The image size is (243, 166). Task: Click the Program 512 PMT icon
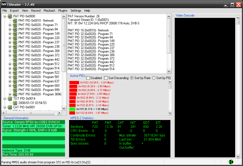[15, 64]
